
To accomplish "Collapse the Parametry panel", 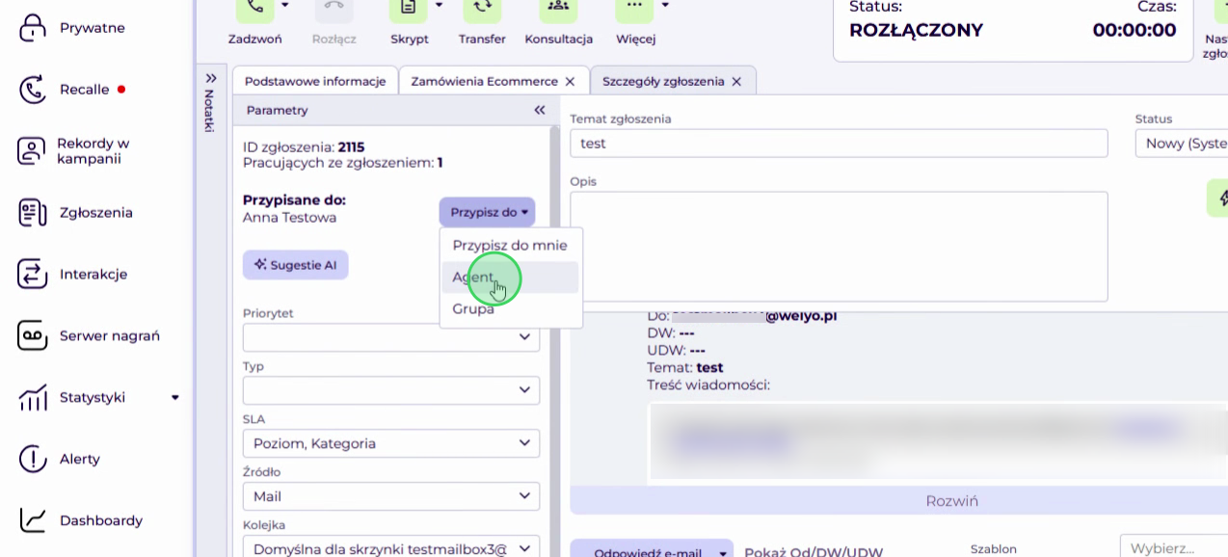I will (540, 111).
